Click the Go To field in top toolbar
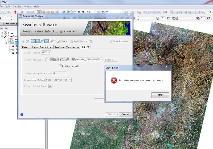 [x=210, y=12]
